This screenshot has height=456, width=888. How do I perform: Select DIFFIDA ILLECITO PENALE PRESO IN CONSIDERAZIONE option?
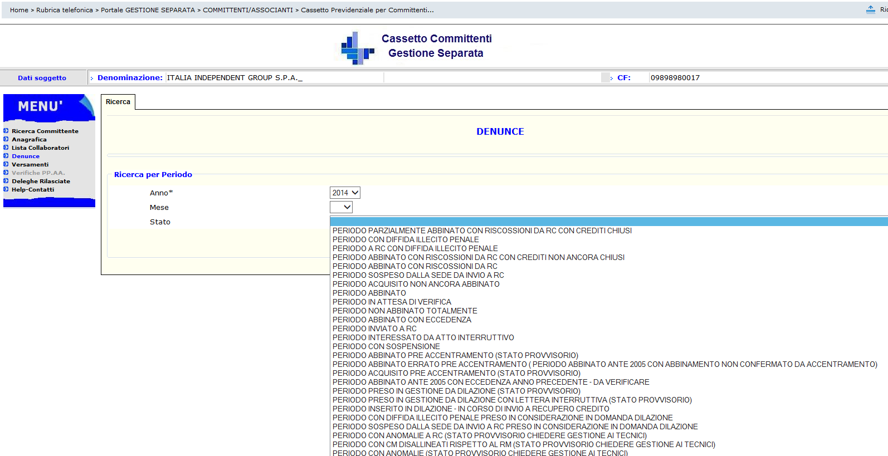click(x=609, y=418)
